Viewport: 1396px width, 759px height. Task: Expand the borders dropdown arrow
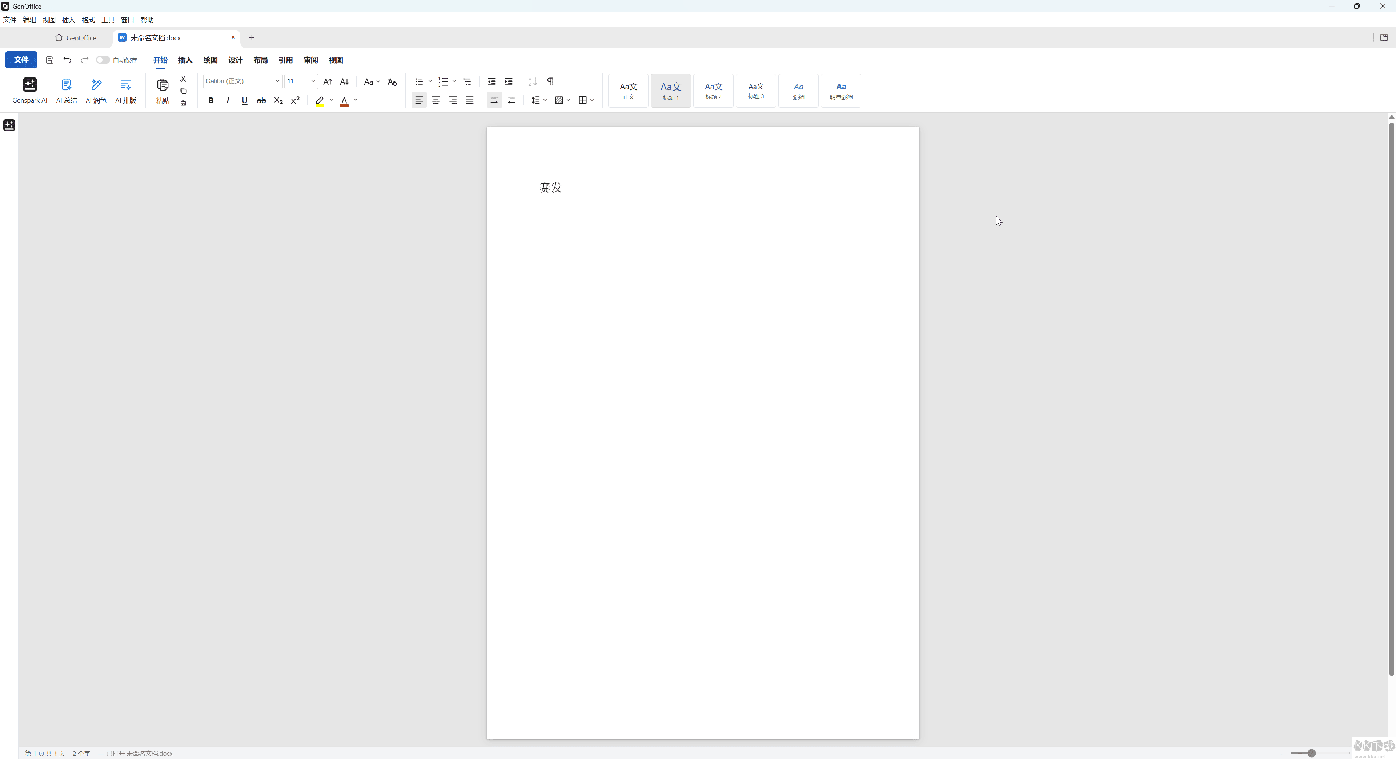point(592,100)
